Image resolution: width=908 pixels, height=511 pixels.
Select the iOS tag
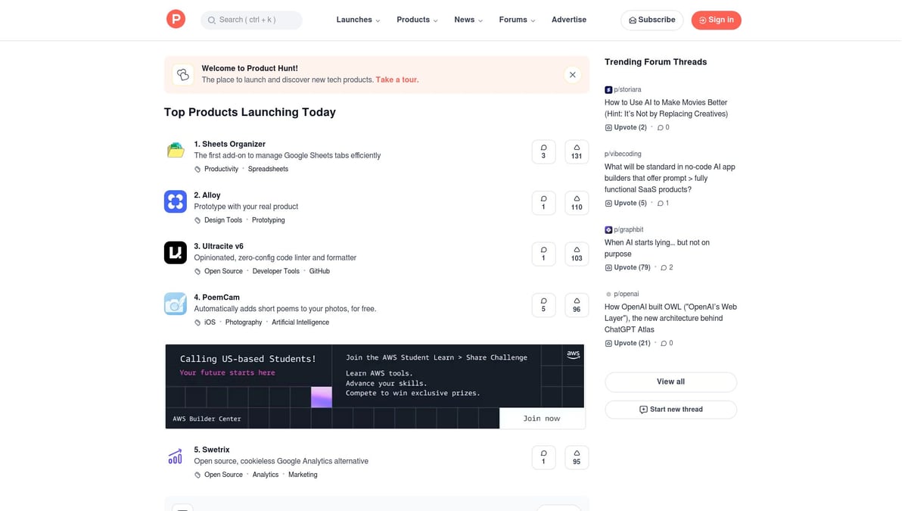(x=210, y=322)
